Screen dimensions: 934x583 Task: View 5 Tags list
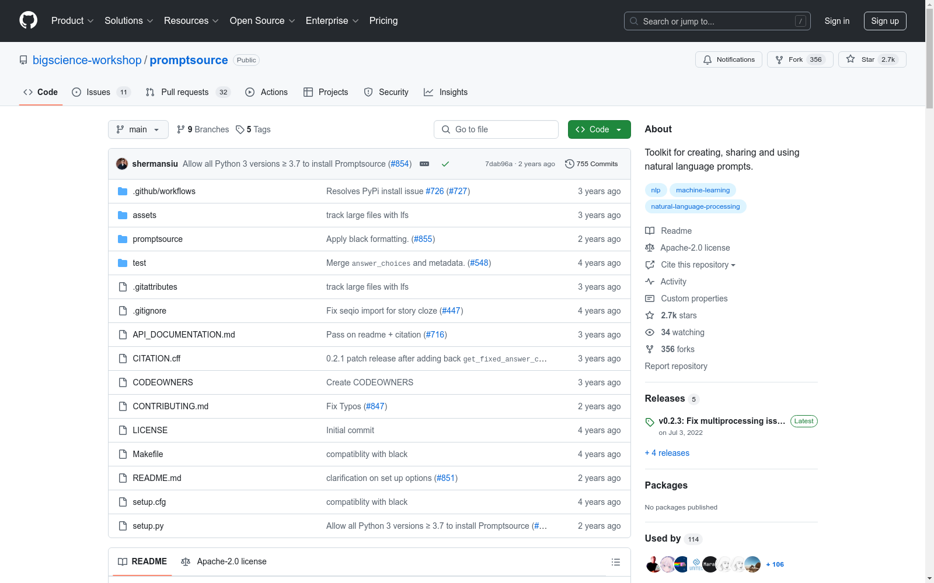253,129
